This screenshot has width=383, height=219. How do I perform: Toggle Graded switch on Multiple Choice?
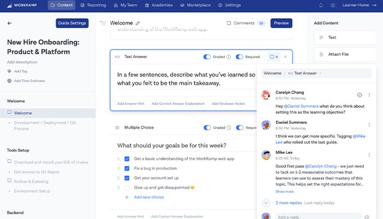pyautogui.click(x=207, y=128)
